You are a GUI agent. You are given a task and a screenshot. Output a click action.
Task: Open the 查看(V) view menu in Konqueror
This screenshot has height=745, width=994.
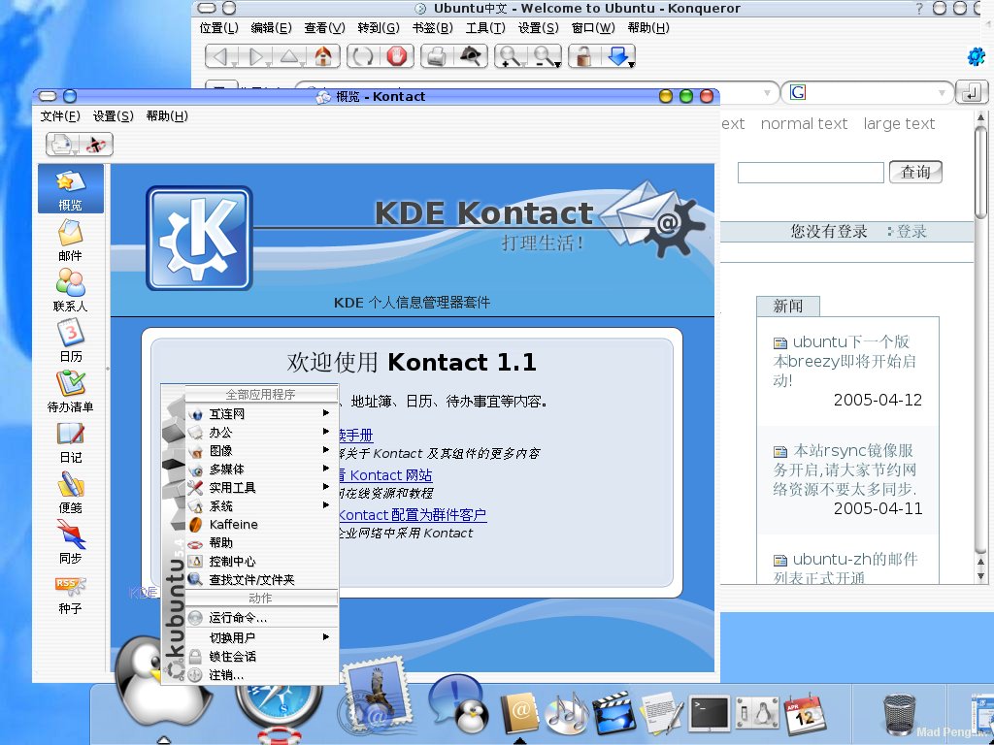click(x=324, y=28)
